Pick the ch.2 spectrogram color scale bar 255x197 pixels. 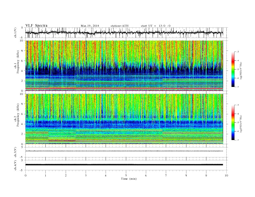[233, 123]
